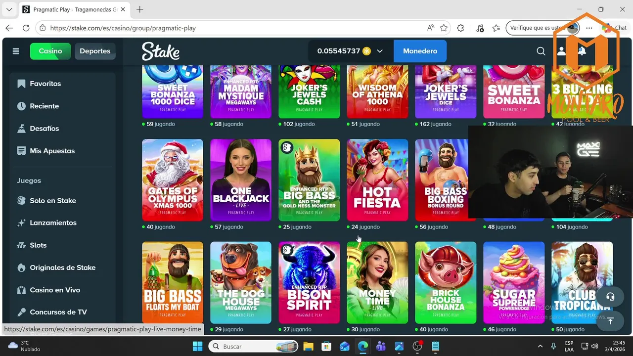Open the tab search dropdown
Screen dimensions: 633x356
click(9, 9)
